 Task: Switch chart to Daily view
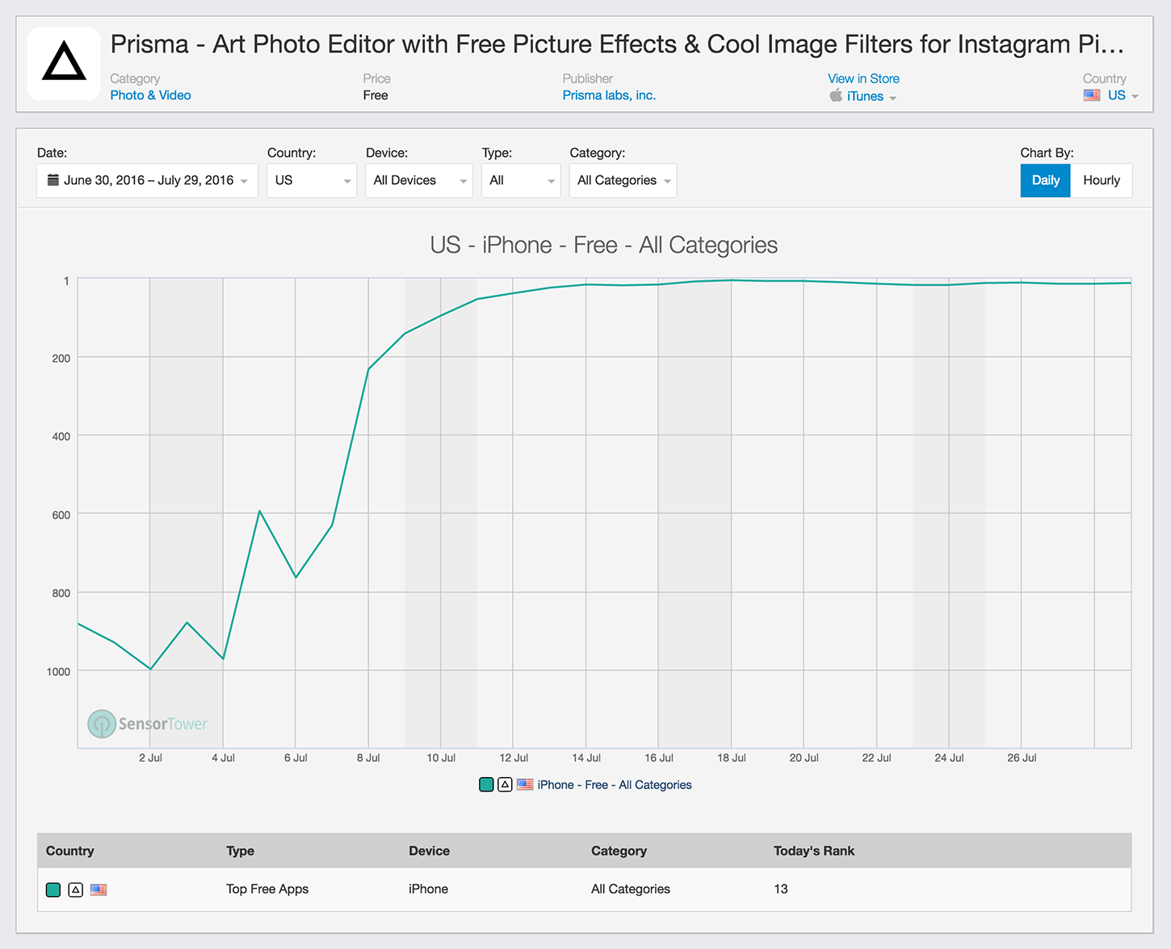pos(1045,180)
